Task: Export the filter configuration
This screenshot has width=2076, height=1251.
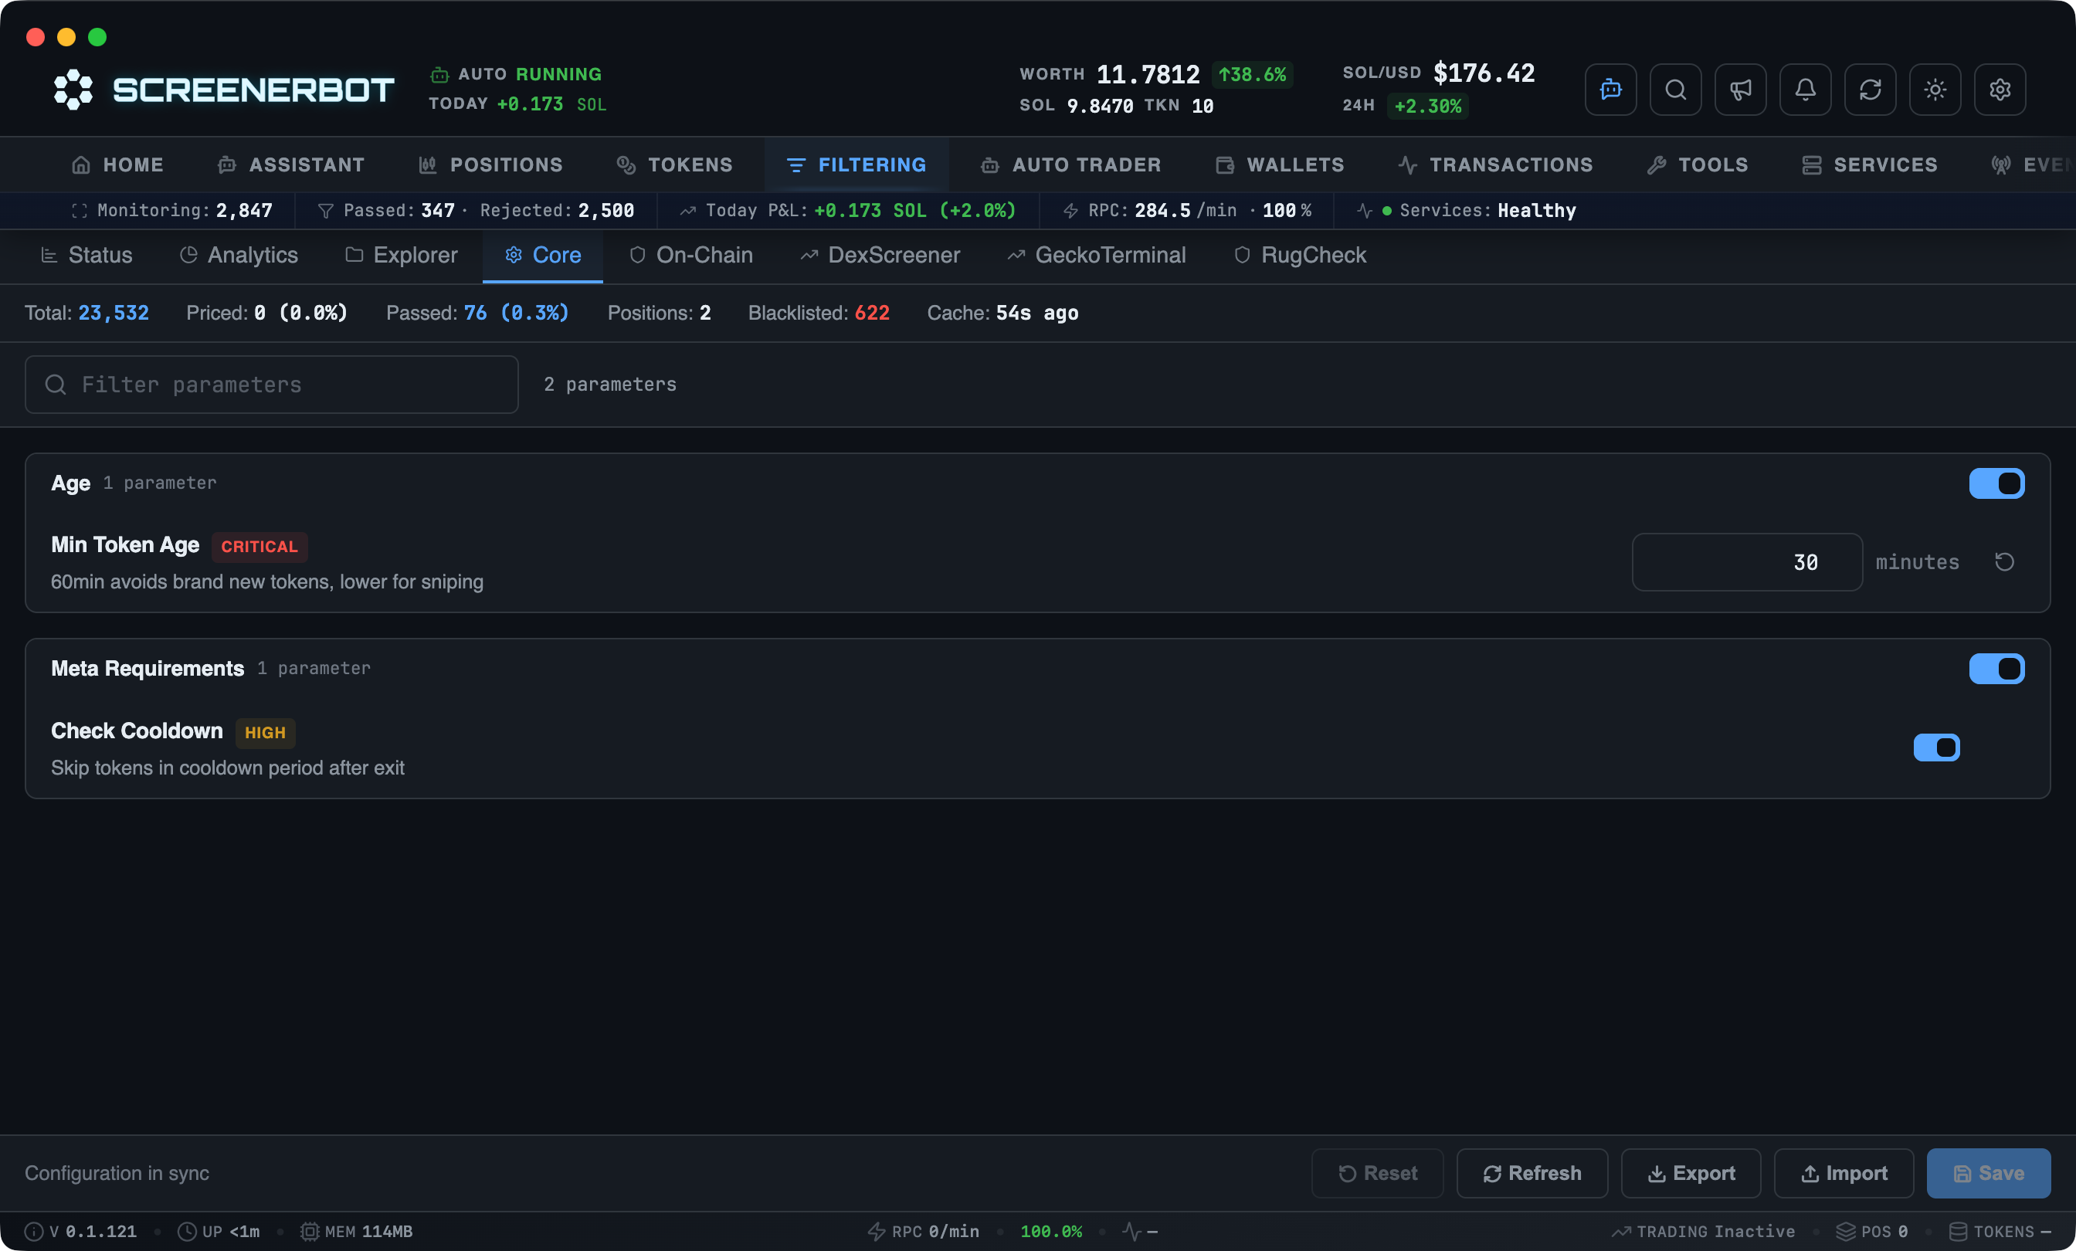Action: [x=1691, y=1173]
